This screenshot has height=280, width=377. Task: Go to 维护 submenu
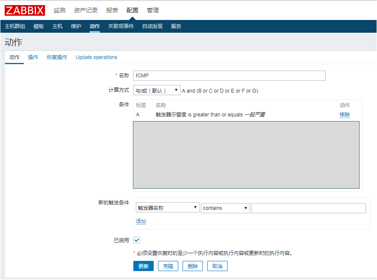(x=76, y=26)
